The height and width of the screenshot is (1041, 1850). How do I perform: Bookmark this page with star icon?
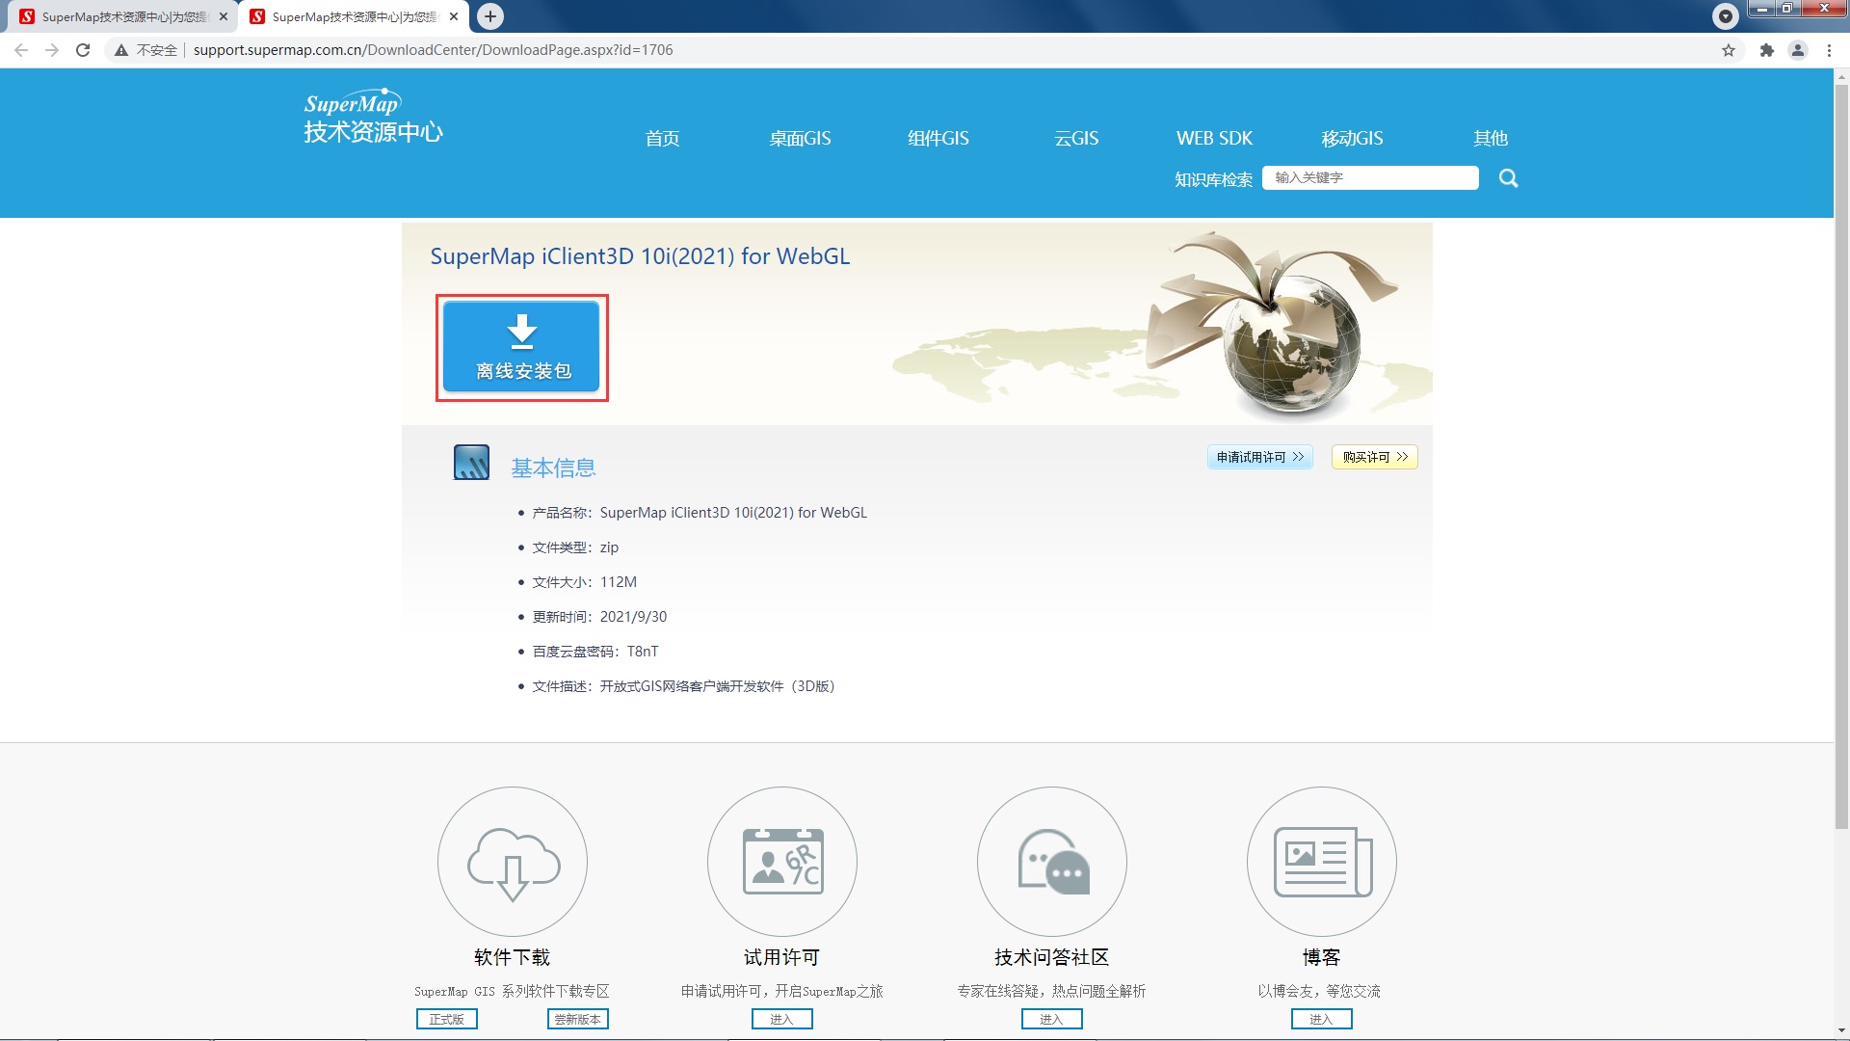[1729, 50]
